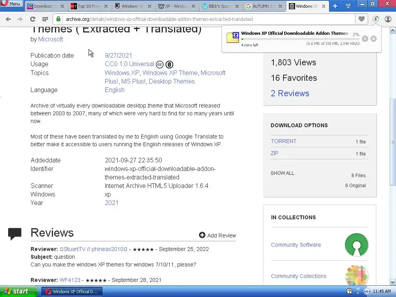Open the 2021 year link

tap(111, 203)
